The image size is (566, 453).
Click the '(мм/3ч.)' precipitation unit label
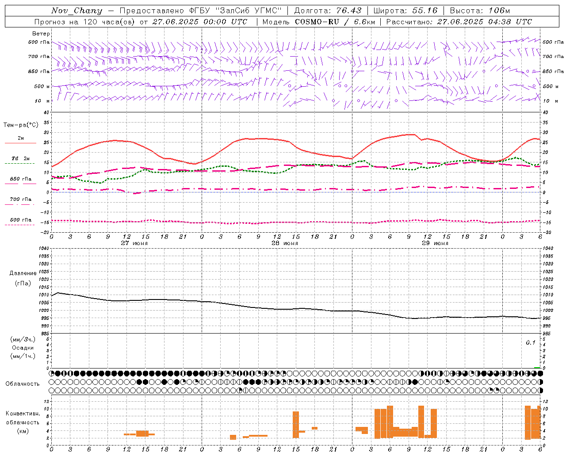(x=23, y=339)
